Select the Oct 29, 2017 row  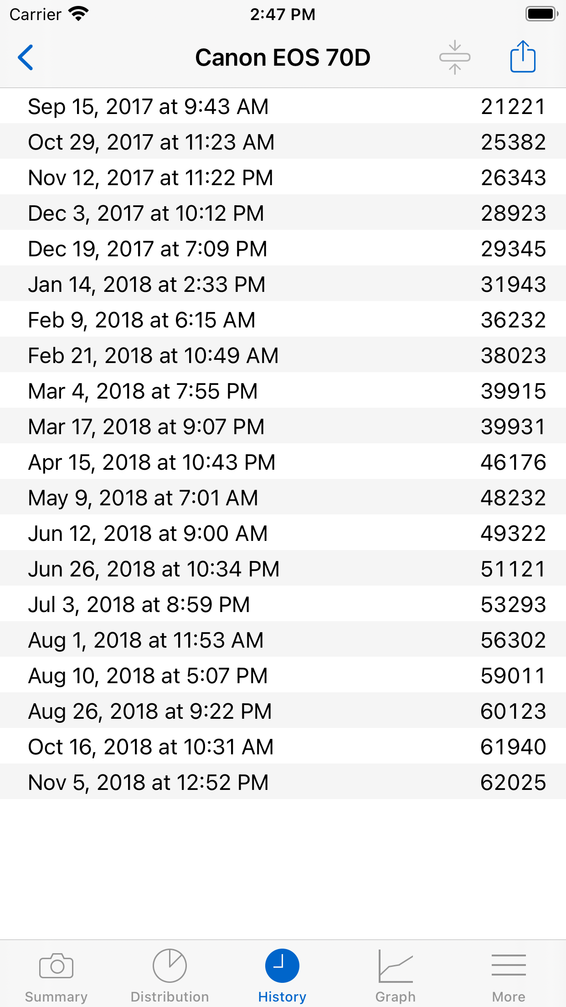[283, 142]
